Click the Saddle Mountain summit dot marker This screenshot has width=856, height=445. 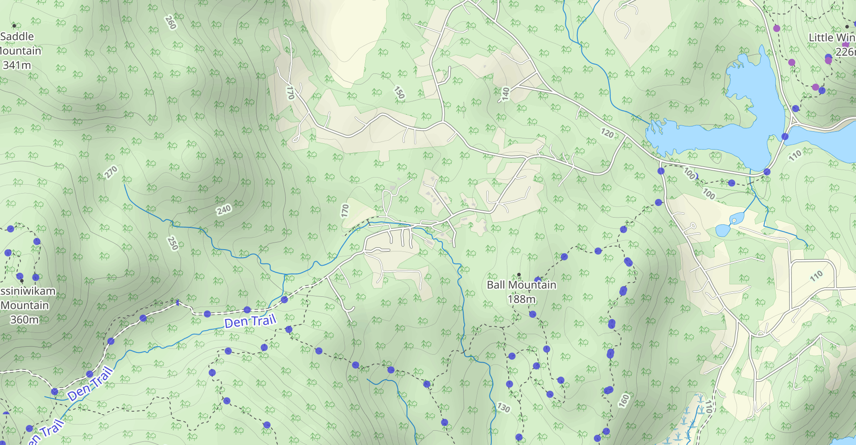pos(14,26)
